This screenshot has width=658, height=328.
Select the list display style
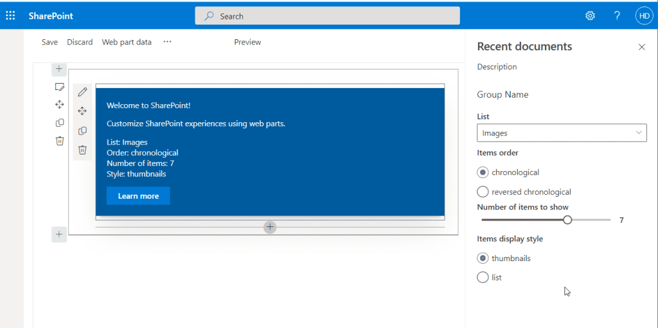[483, 278]
